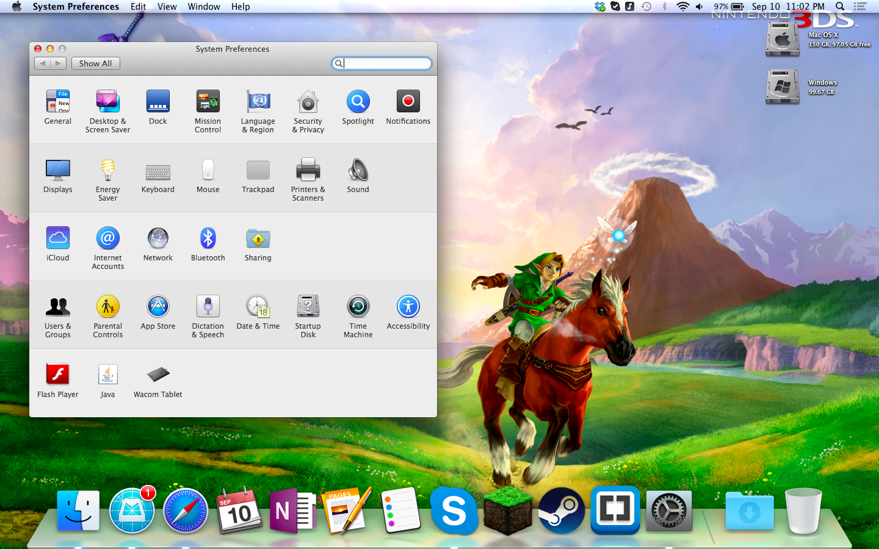Open Finder from the Dock
879x549 pixels.
coord(78,511)
